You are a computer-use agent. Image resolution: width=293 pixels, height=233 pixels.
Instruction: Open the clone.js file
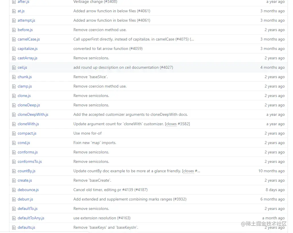point(24,96)
